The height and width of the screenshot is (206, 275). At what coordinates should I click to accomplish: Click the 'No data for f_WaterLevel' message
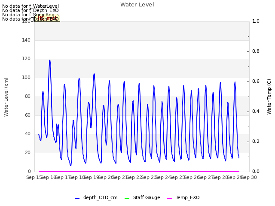point(31,6)
